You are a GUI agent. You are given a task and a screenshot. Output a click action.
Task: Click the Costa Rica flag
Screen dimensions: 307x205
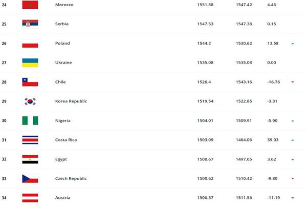[x=30, y=140]
